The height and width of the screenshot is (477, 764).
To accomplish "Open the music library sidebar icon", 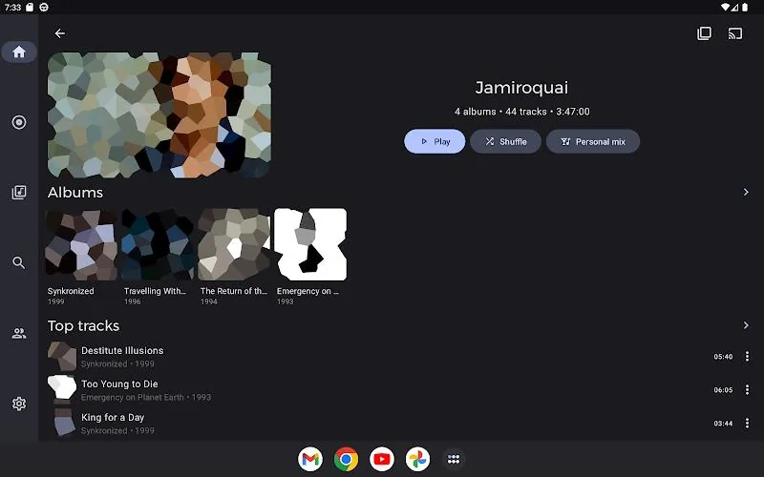I will pos(19,193).
